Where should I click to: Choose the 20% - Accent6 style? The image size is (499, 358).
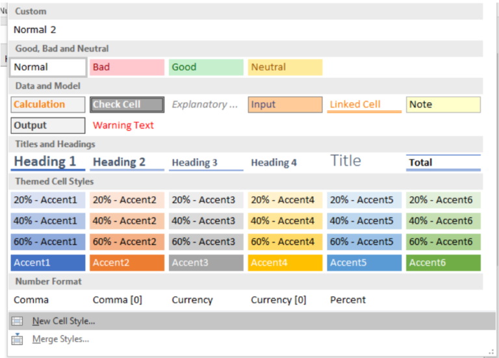tap(443, 200)
